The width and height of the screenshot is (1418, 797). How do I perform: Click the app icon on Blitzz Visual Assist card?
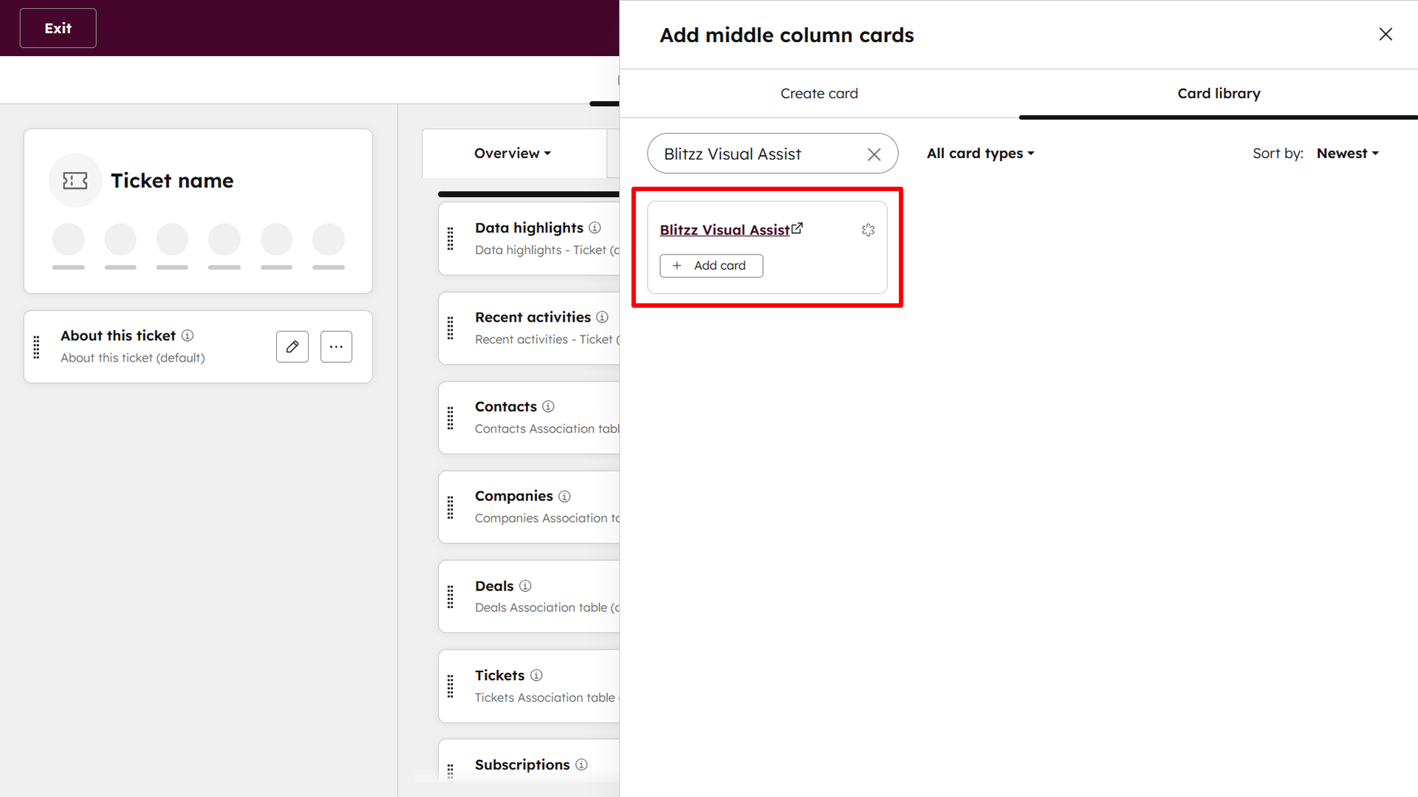[868, 230]
